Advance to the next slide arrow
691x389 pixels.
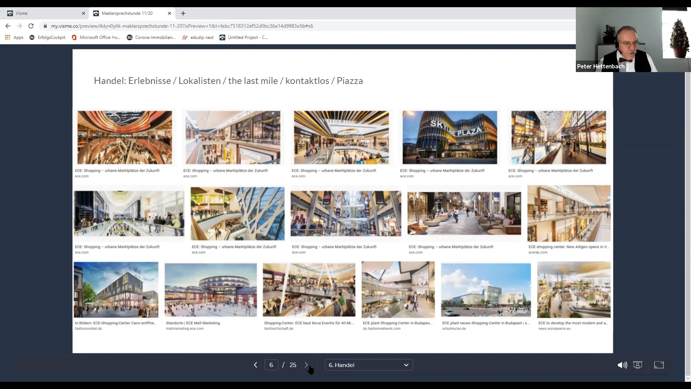coord(306,365)
